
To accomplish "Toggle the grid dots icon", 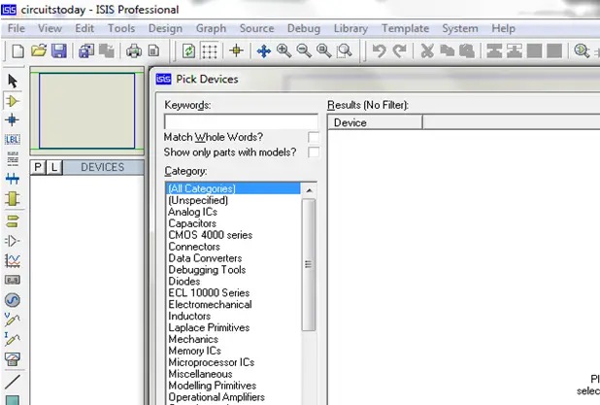I will click(210, 51).
